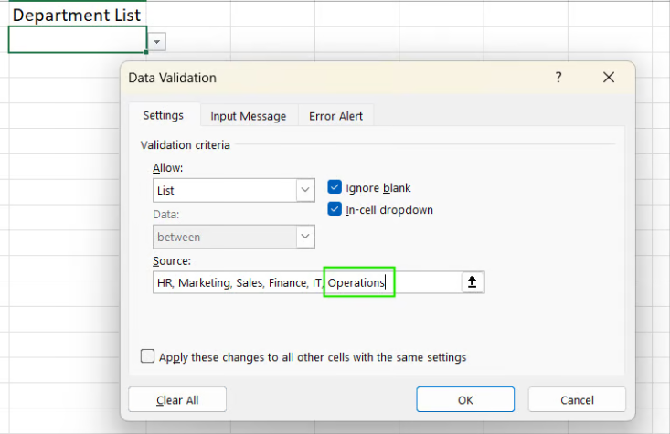Screen dimensions: 670x434
Task: Open the Input Message tab
Action: click(248, 116)
